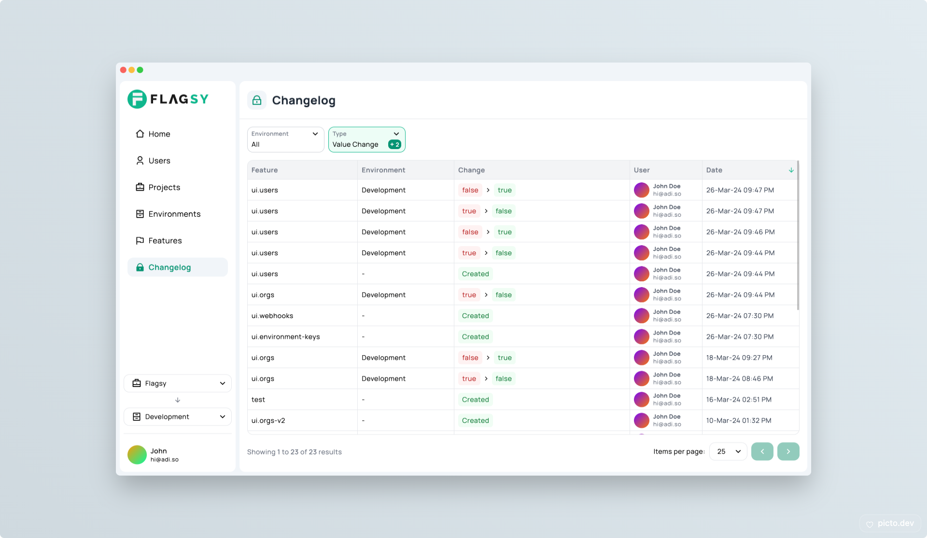Click the Date column sort arrow
Screen dimensions: 927x538
pos(791,170)
